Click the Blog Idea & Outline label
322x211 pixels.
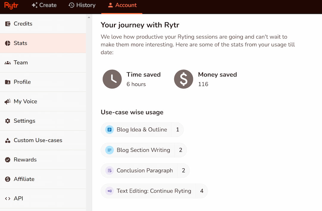(142, 129)
